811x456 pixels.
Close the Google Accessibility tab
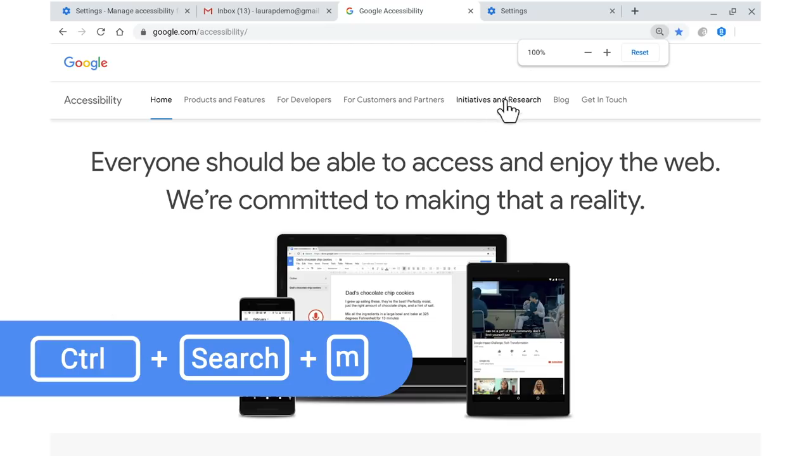pos(470,11)
